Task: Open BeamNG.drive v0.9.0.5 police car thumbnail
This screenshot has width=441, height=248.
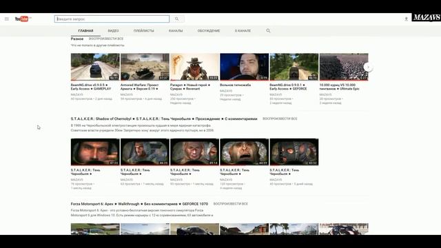Action: tap(95, 67)
